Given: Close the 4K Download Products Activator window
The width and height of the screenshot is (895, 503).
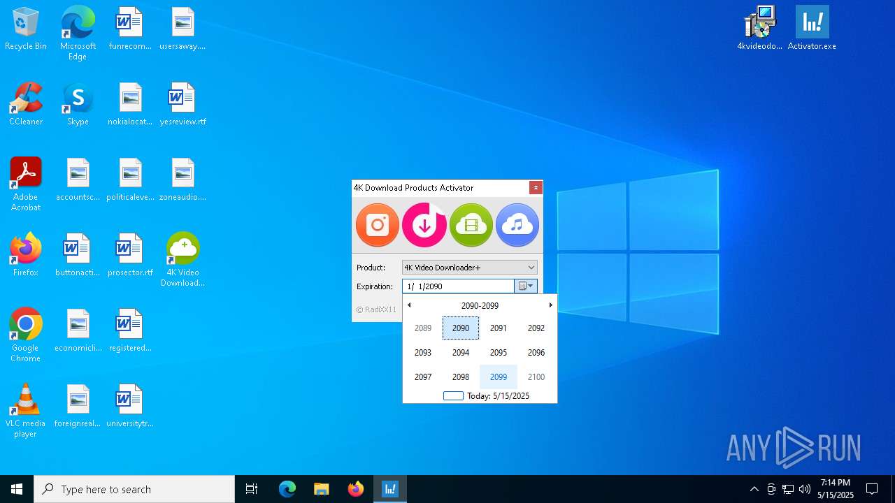Looking at the screenshot, I should 536,187.
